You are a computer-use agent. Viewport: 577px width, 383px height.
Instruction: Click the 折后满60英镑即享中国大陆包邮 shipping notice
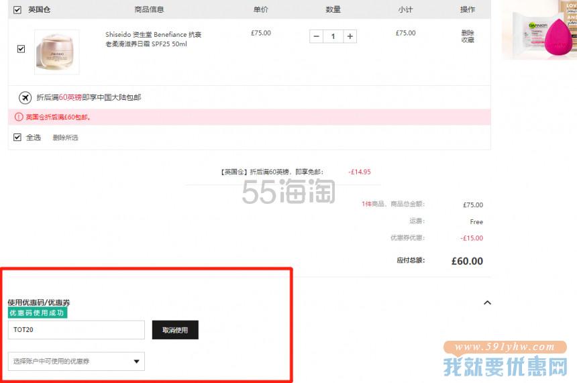point(89,97)
